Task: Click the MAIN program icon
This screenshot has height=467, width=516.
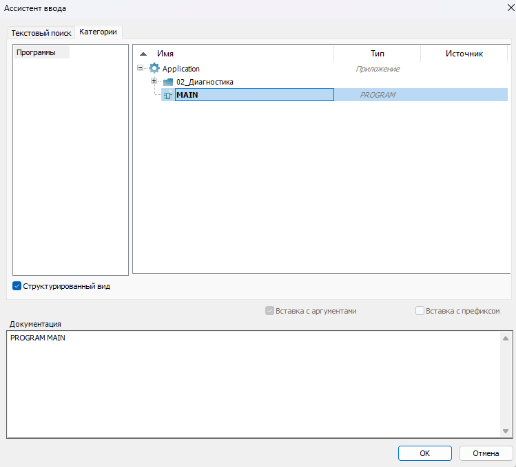Action: 167,95
